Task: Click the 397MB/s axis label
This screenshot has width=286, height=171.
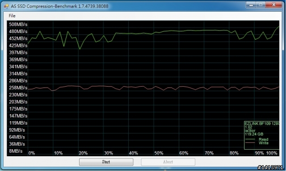Action: click(18, 53)
